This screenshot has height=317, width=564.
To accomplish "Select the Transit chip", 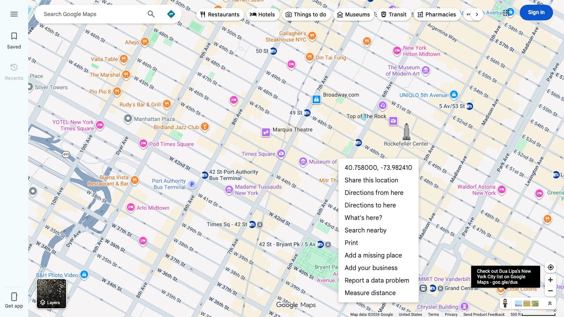I will coord(394,14).
